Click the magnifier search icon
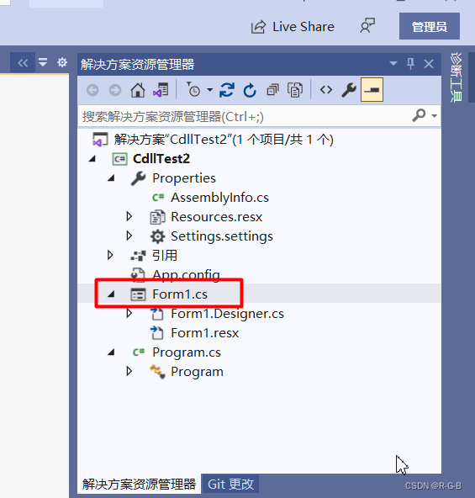 [419, 115]
